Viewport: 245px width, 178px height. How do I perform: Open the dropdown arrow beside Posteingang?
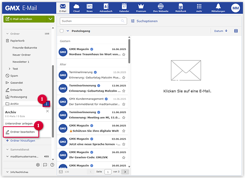(x=68, y=31)
